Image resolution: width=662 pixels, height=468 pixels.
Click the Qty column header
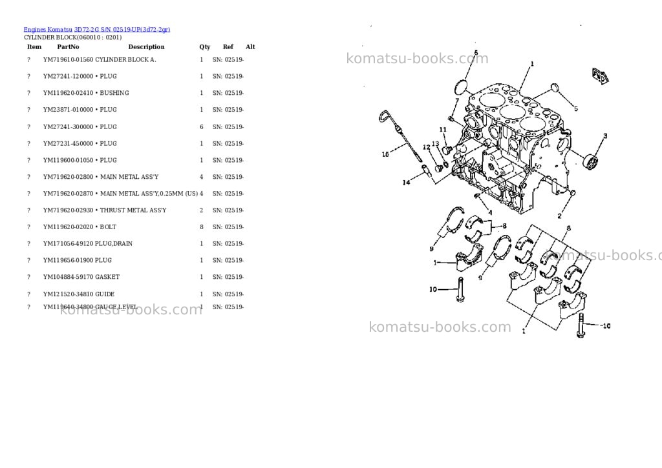[205, 46]
